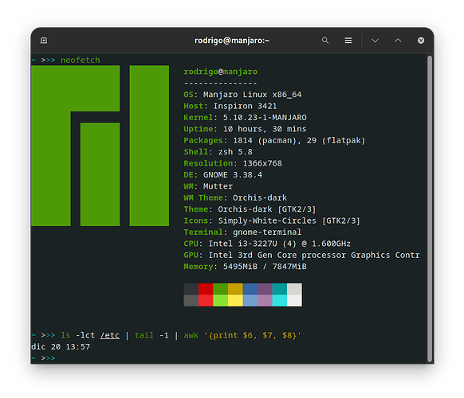Click the dark blue palette block
The width and height of the screenshot is (464, 398).
(250, 289)
